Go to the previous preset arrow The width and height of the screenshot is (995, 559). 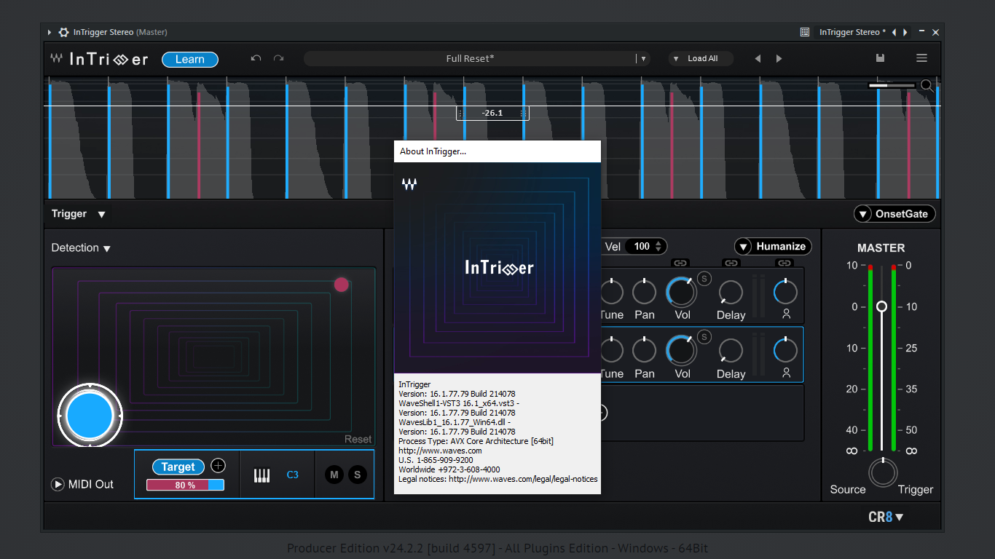(758, 58)
